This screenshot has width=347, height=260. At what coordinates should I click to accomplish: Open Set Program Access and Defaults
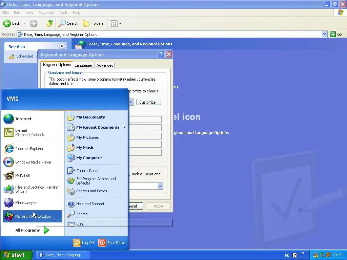coord(97,181)
